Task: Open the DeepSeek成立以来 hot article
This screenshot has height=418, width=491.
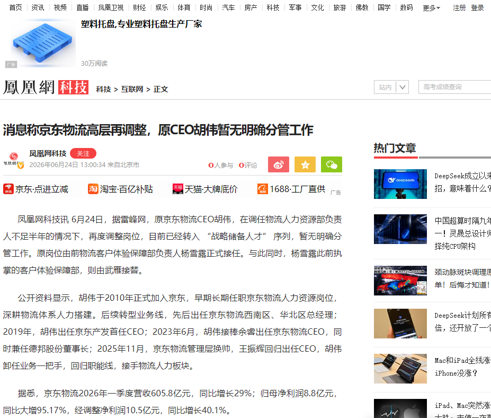Action: point(463,182)
